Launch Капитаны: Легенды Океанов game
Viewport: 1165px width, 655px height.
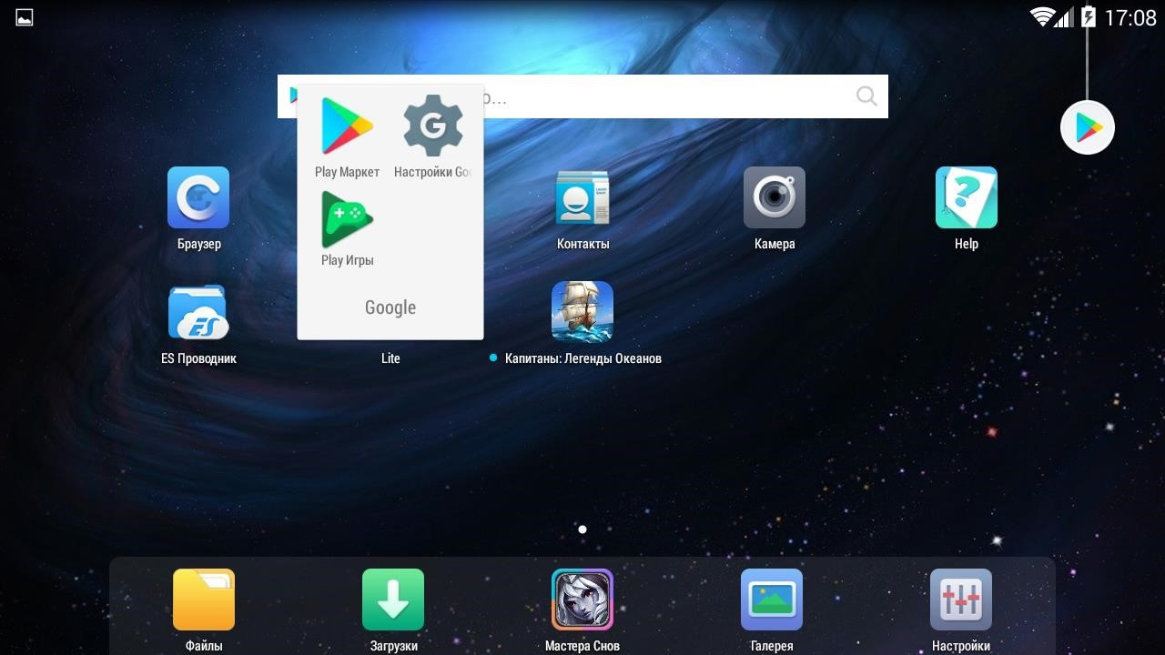(x=582, y=312)
